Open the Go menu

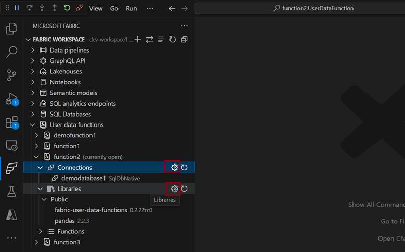[114, 8]
